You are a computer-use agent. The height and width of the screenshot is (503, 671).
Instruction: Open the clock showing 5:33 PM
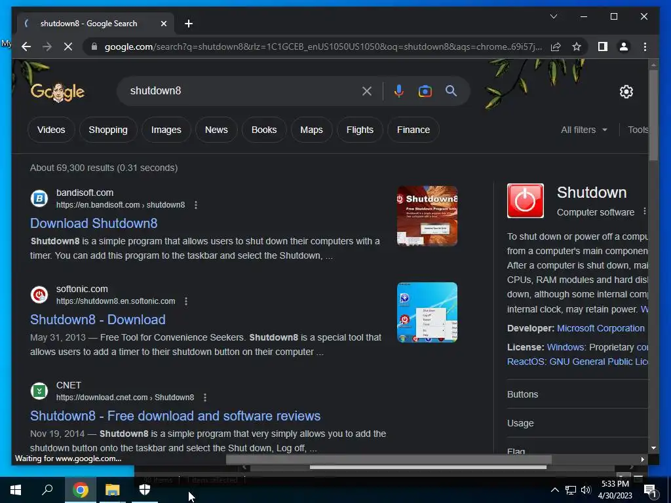coord(615,490)
